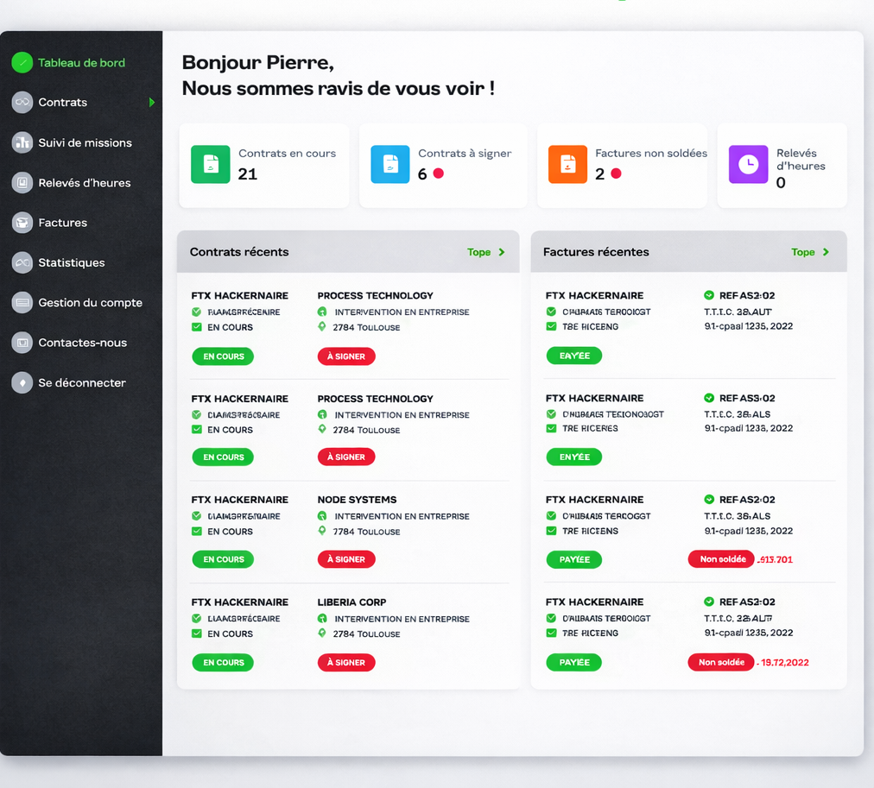Image resolution: width=874 pixels, height=788 pixels.
Task: Click the red dot beside Contrats à signer count
Action: tap(439, 173)
